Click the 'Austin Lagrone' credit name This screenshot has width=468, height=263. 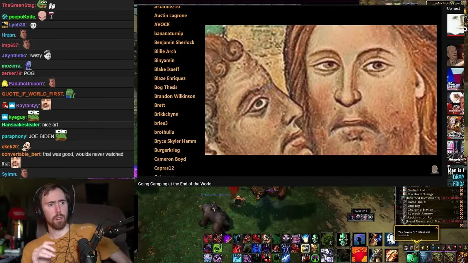[170, 16]
